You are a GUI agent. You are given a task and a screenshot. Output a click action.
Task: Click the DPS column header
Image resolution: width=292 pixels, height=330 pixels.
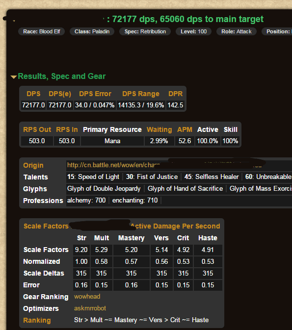click(x=33, y=94)
